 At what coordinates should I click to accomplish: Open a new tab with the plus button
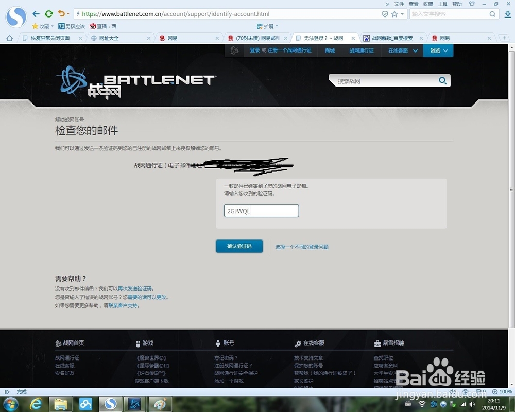pyautogui.click(x=504, y=38)
